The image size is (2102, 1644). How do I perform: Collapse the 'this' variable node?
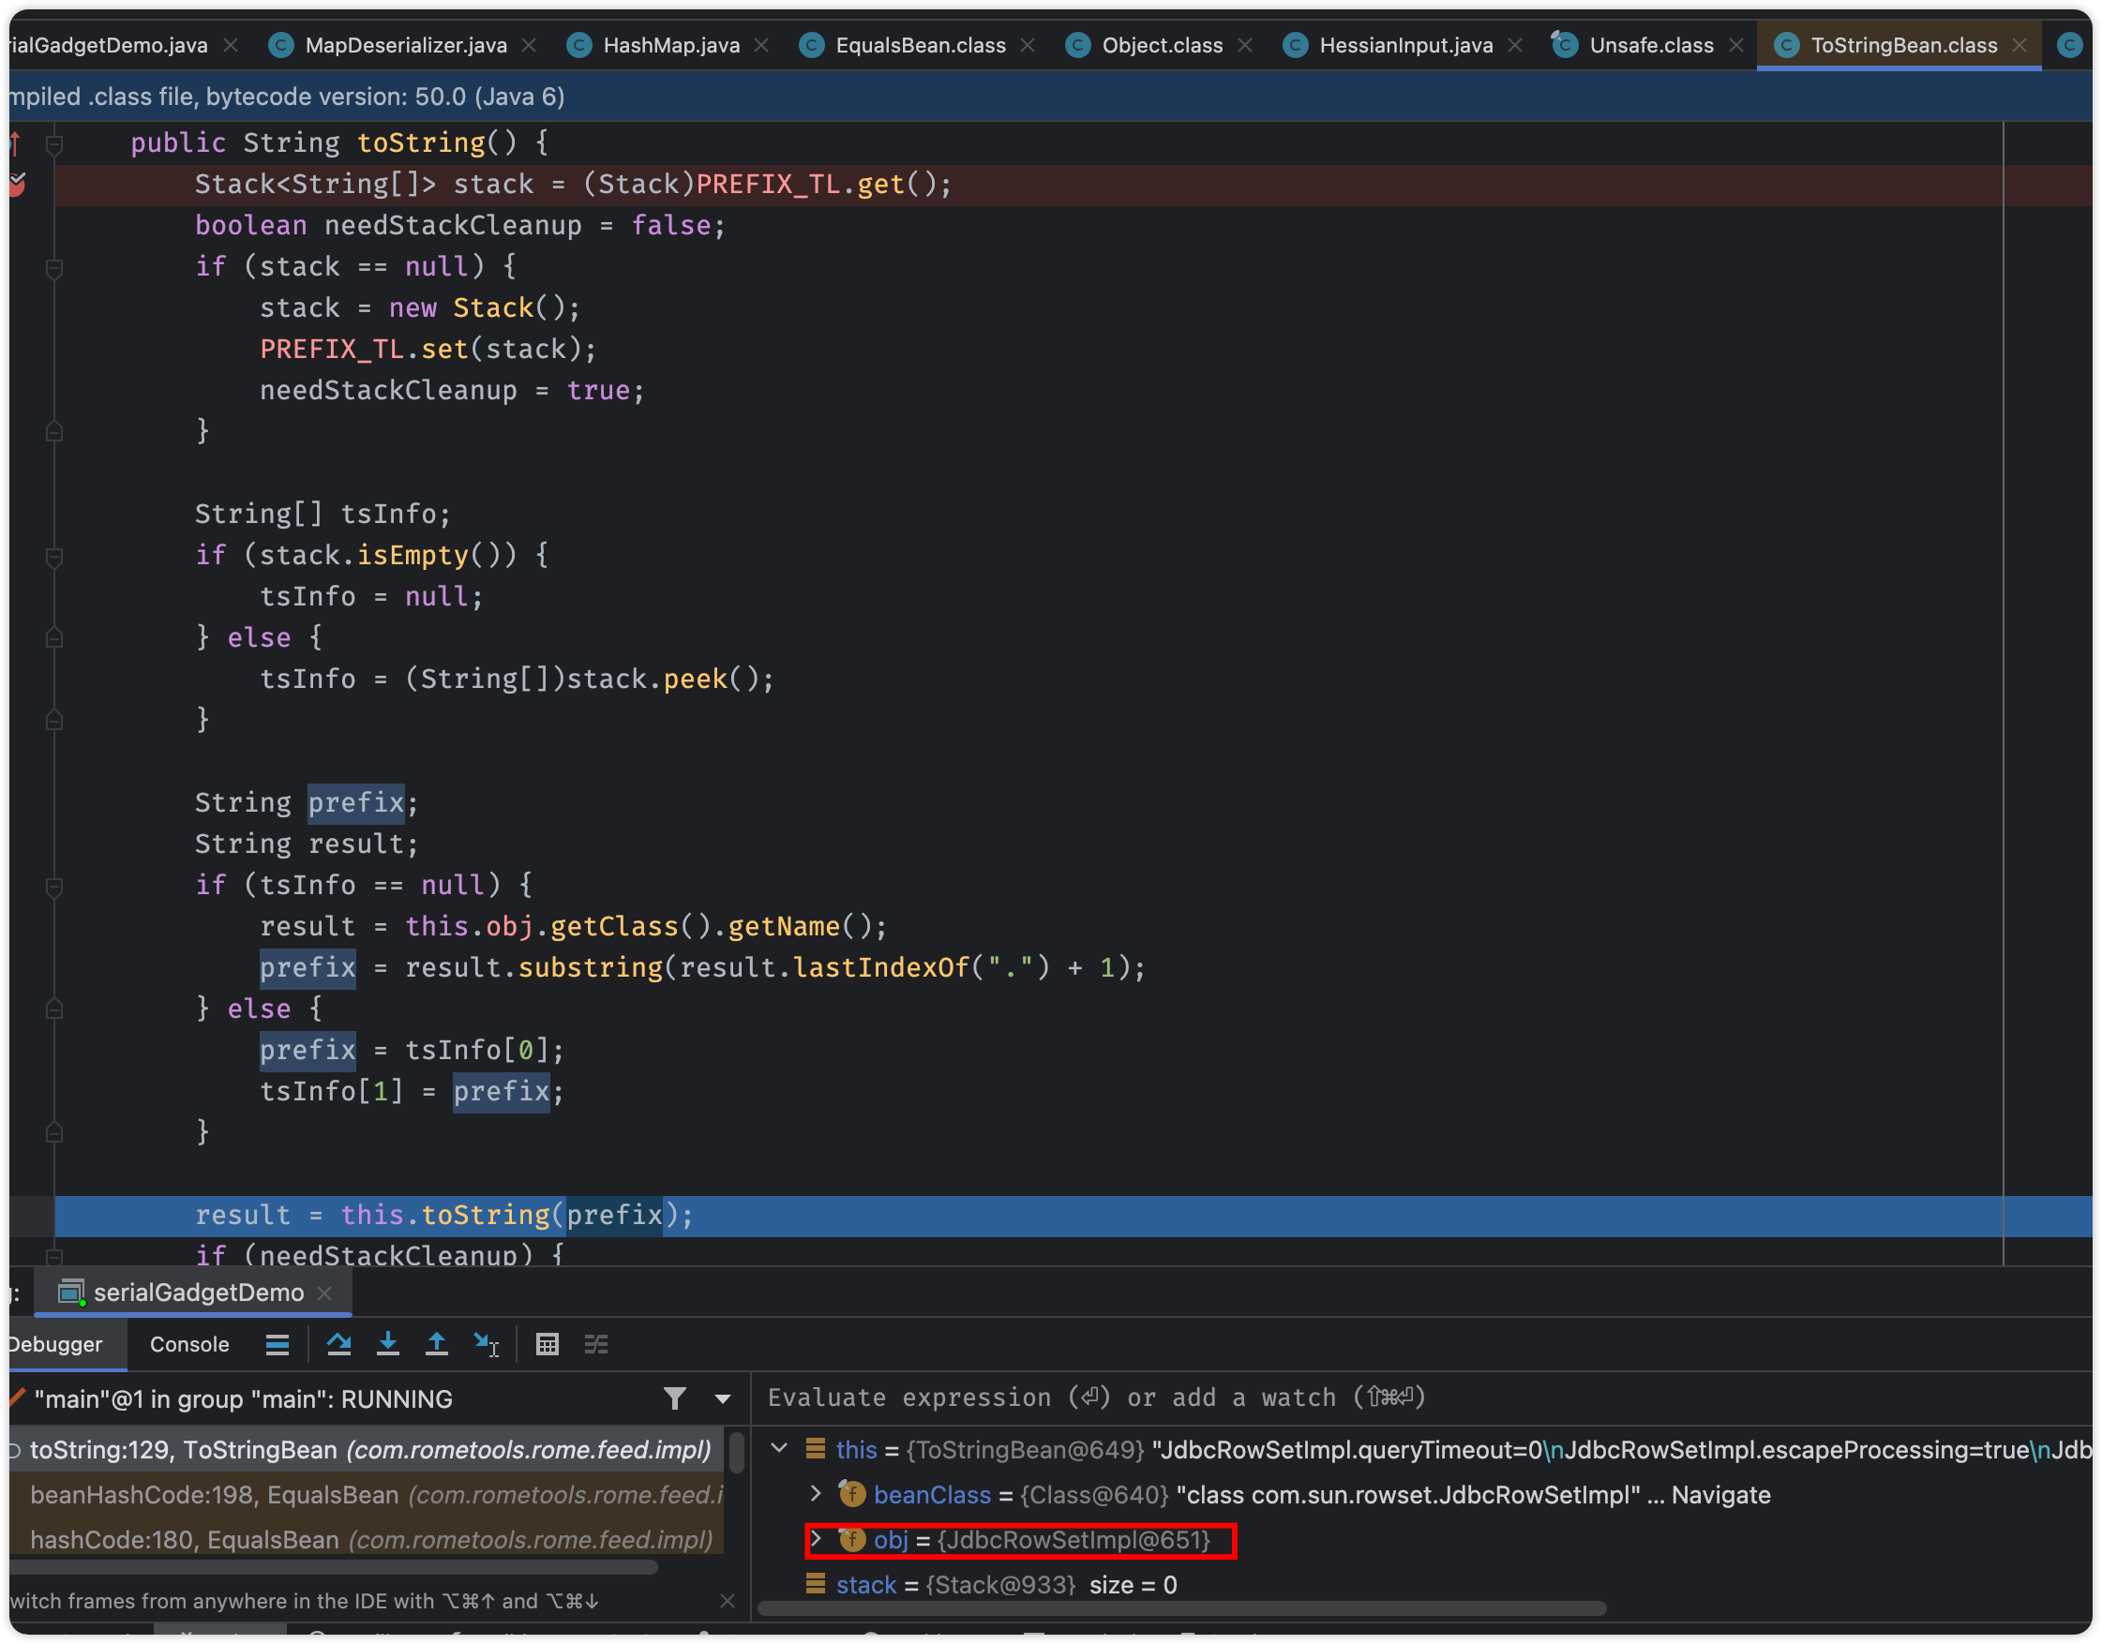coord(780,1450)
